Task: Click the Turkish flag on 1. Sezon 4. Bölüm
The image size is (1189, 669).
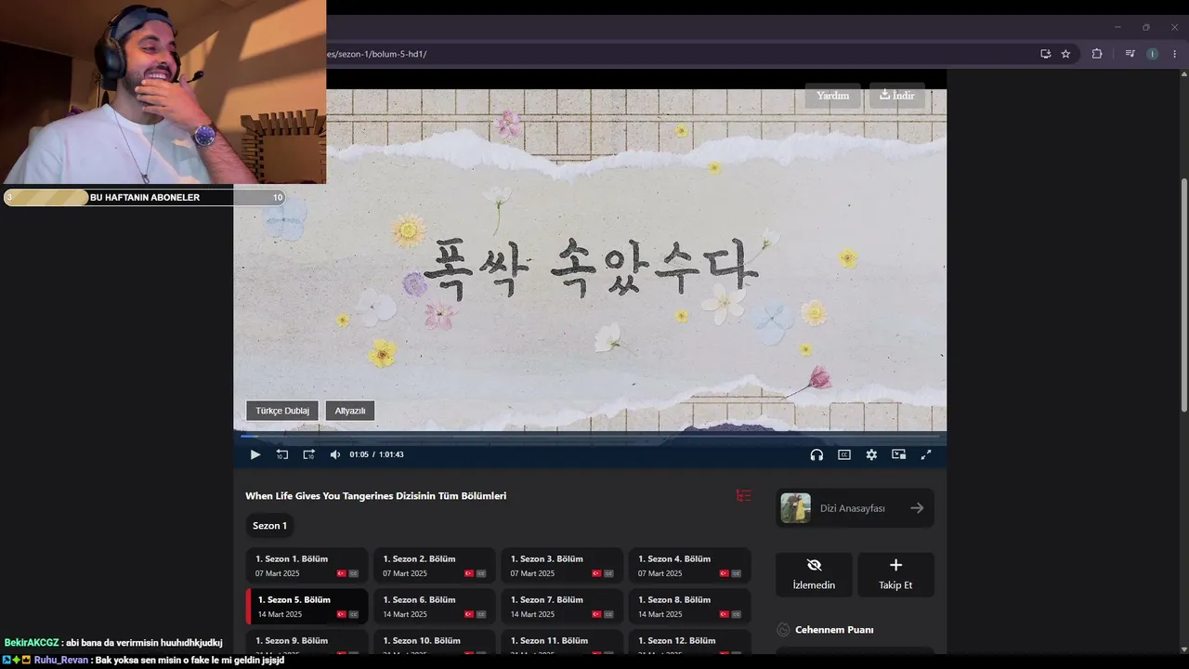Action: (724, 574)
